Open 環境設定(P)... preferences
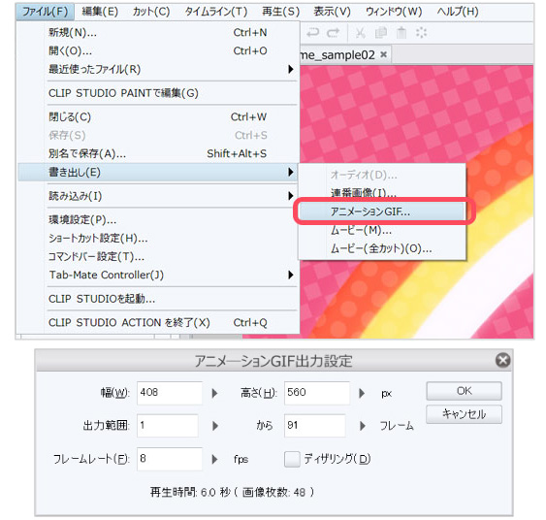Viewport: 546px width, 520px height. click(158, 220)
